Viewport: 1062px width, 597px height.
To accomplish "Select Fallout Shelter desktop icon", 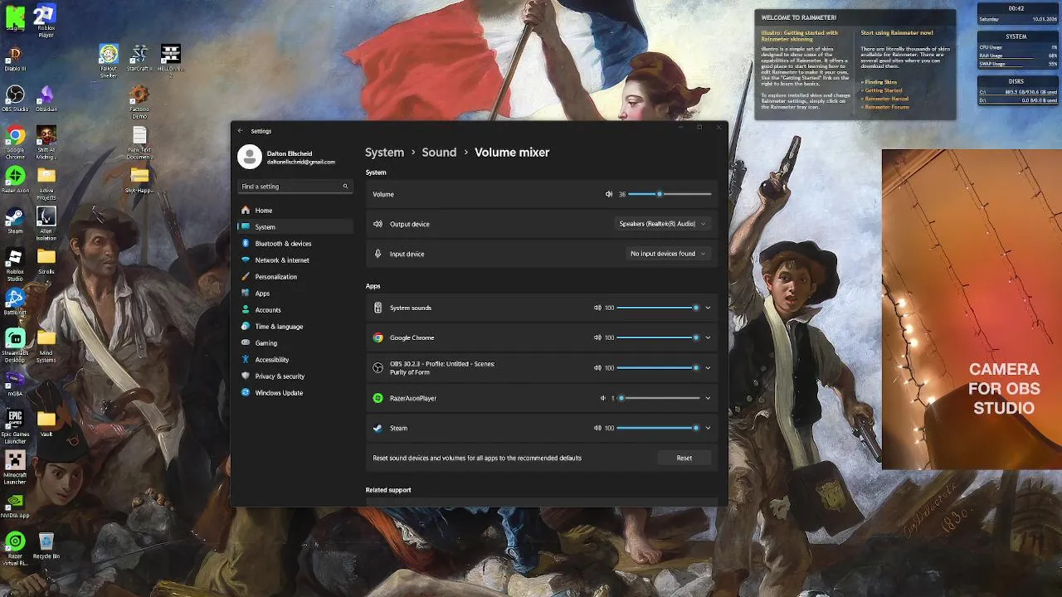I will tap(109, 62).
